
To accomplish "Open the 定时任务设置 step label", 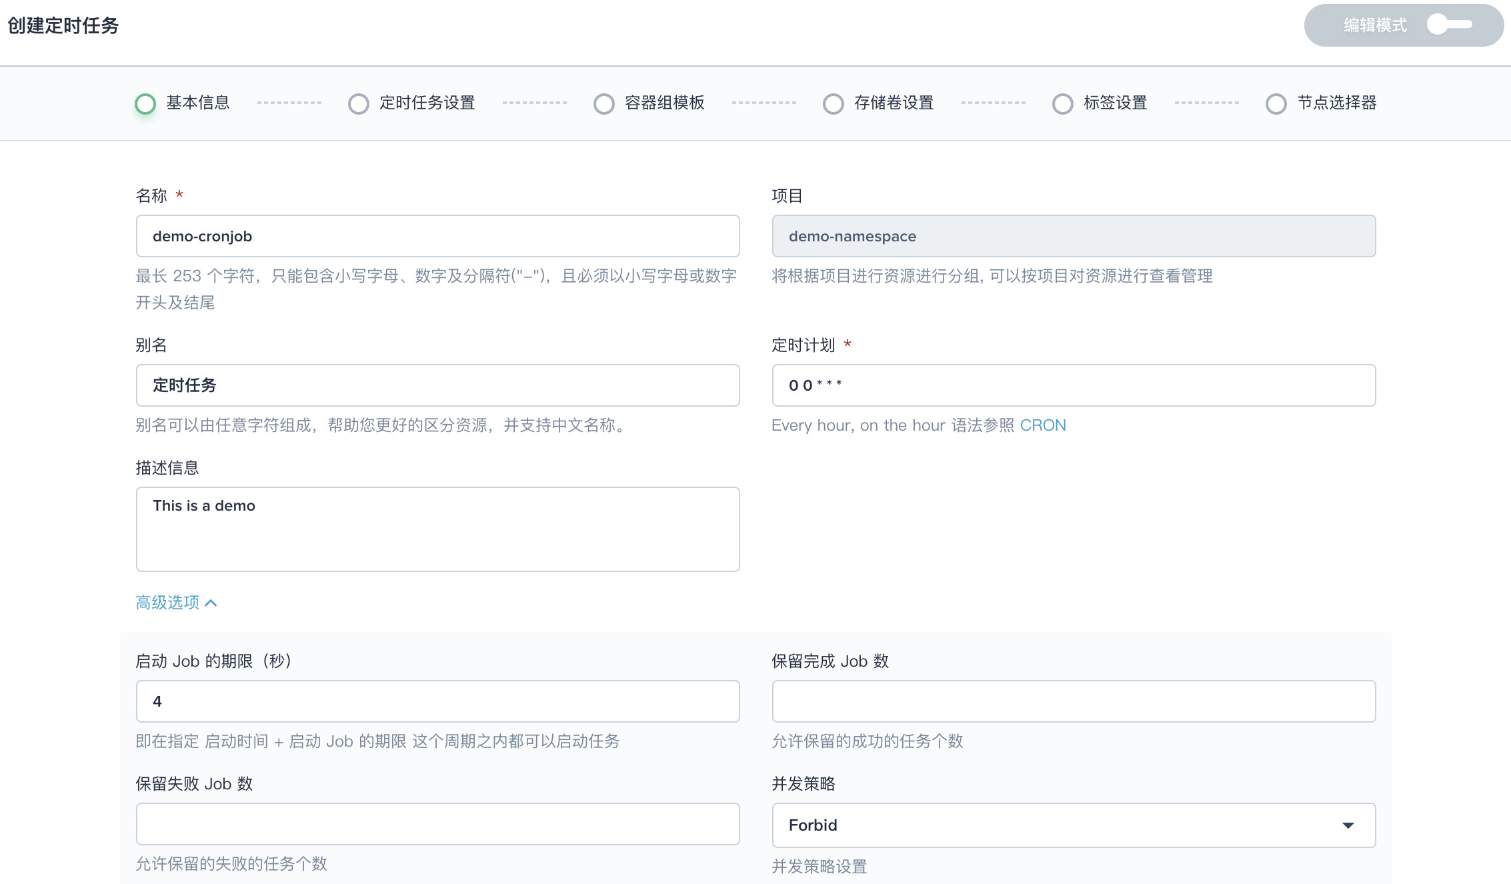I will pos(427,103).
